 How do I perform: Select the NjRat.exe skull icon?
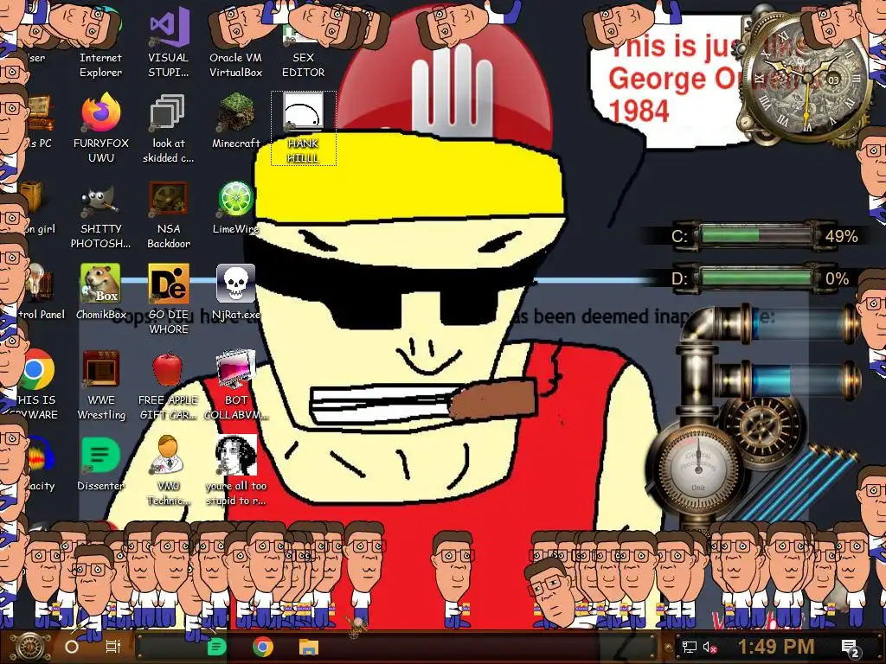point(235,292)
